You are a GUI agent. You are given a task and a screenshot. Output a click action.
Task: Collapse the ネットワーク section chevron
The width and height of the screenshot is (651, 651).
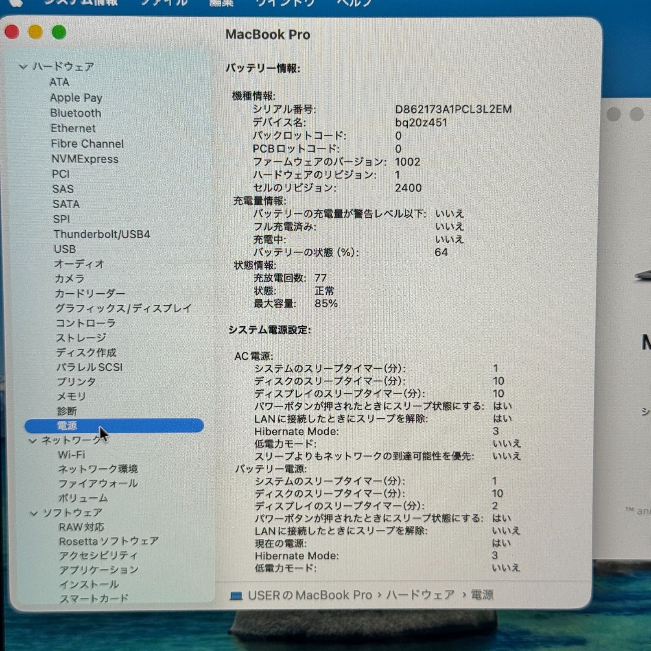[33, 441]
